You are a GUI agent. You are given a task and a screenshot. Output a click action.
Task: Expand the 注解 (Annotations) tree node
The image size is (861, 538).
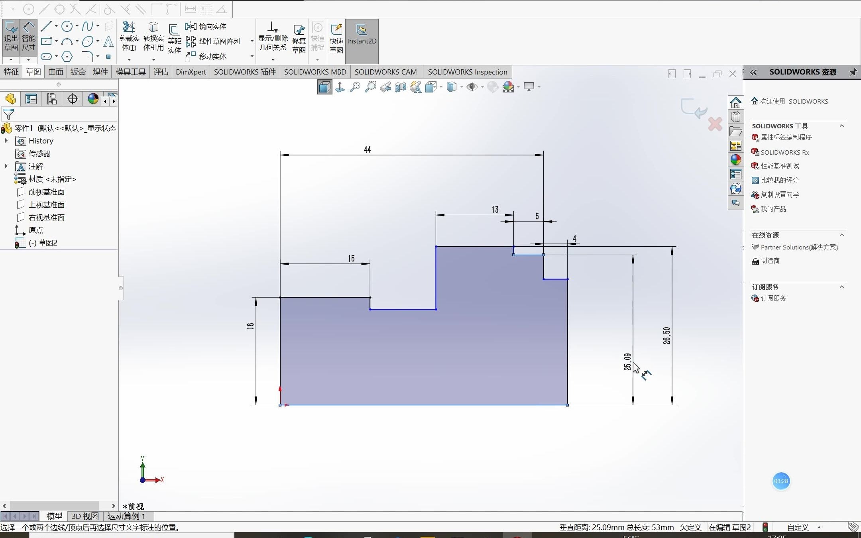(x=6, y=166)
